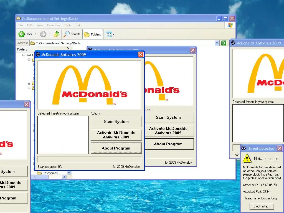
Task: Click About Program in the front antivirus window
Action: (x=116, y=148)
